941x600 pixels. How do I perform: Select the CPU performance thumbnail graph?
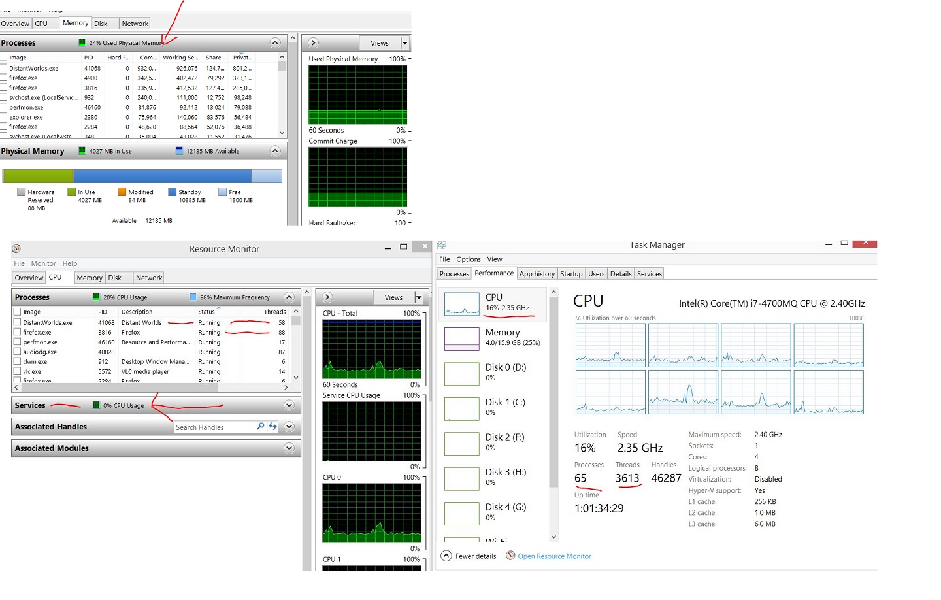461,303
